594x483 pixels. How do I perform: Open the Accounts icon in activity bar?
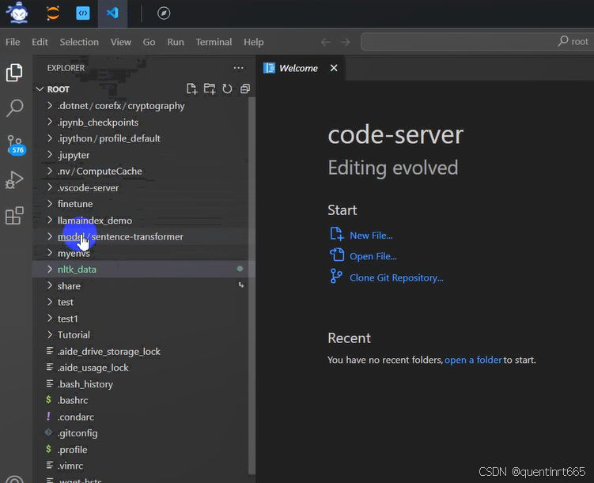point(14,478)
